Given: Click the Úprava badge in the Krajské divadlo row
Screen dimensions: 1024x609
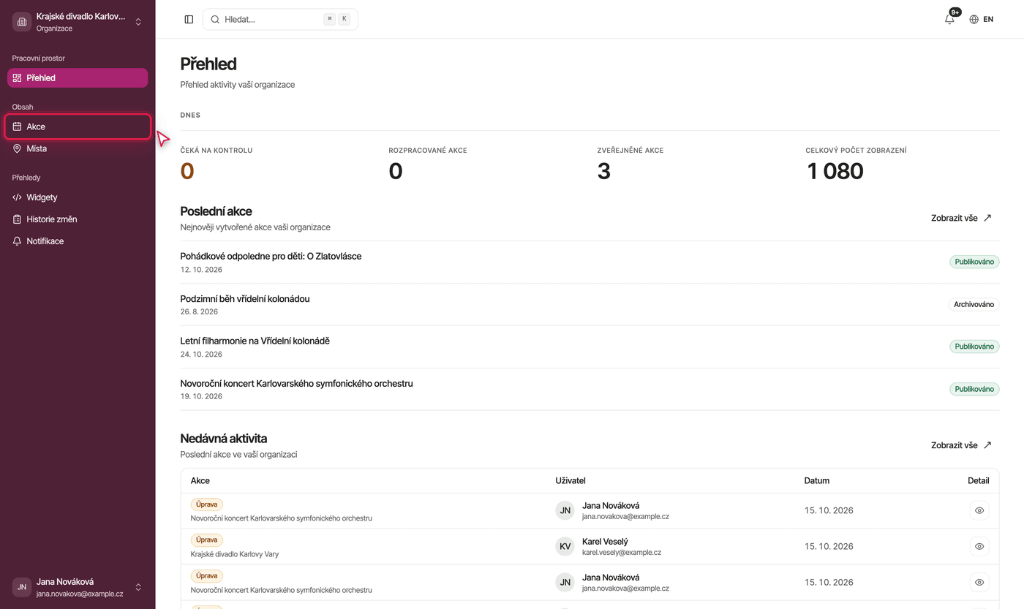Looking at the screenshot, I should click(x=207, y=540).
